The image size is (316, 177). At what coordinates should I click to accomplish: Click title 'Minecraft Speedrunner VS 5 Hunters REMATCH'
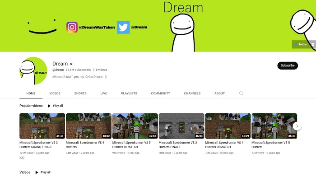pos(131,145)
